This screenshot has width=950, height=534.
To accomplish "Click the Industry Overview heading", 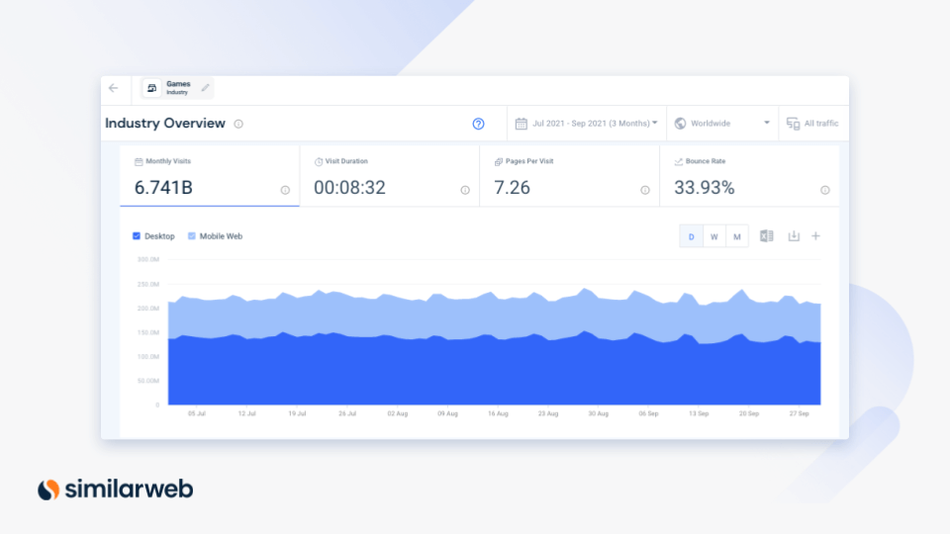I will 165,124.
